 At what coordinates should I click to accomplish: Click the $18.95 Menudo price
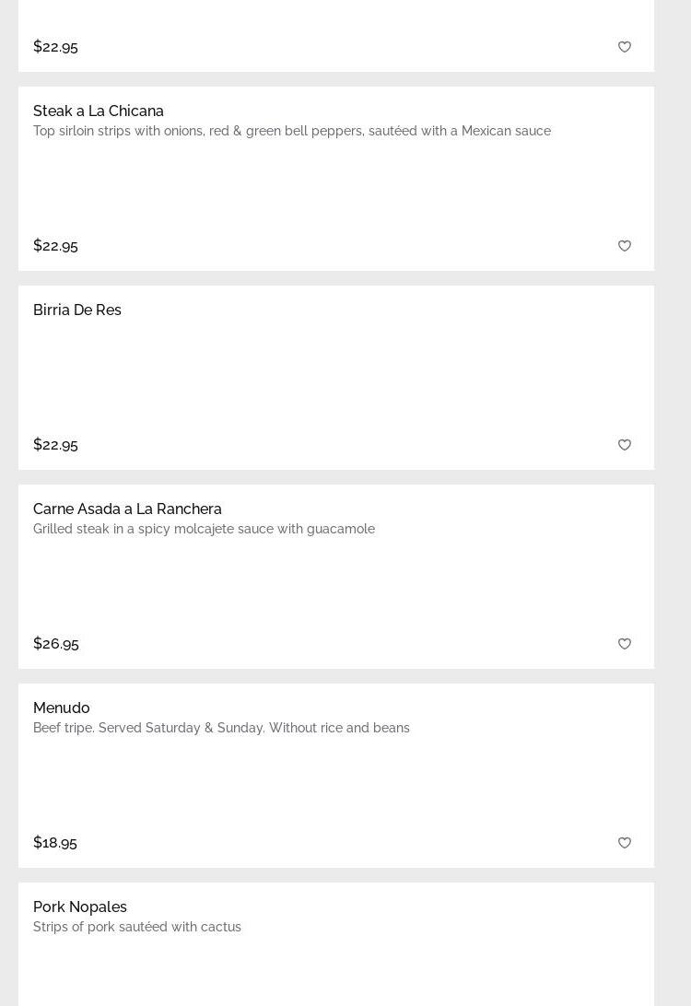coord(55,842)
